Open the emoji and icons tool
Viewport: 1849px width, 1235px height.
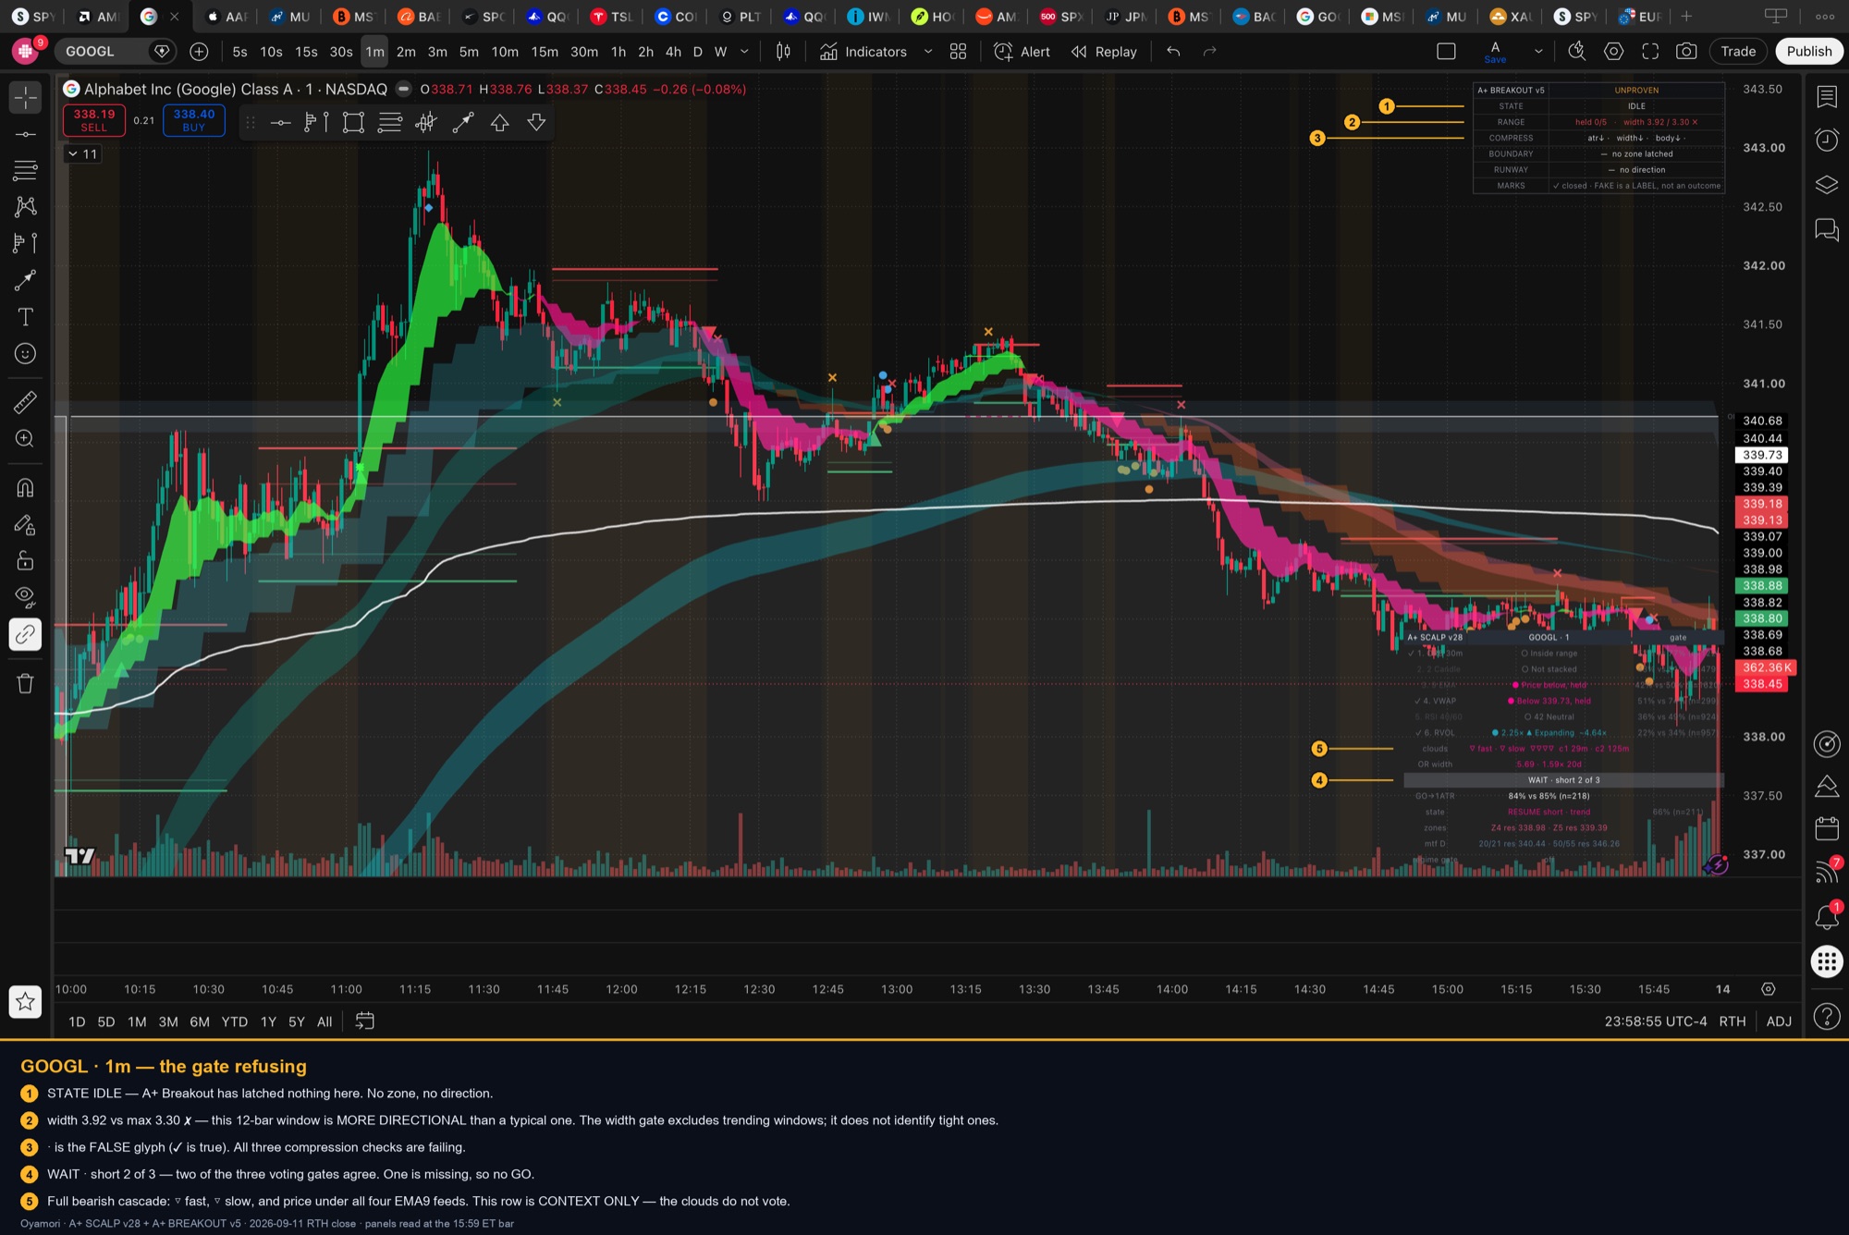(25, 353)
